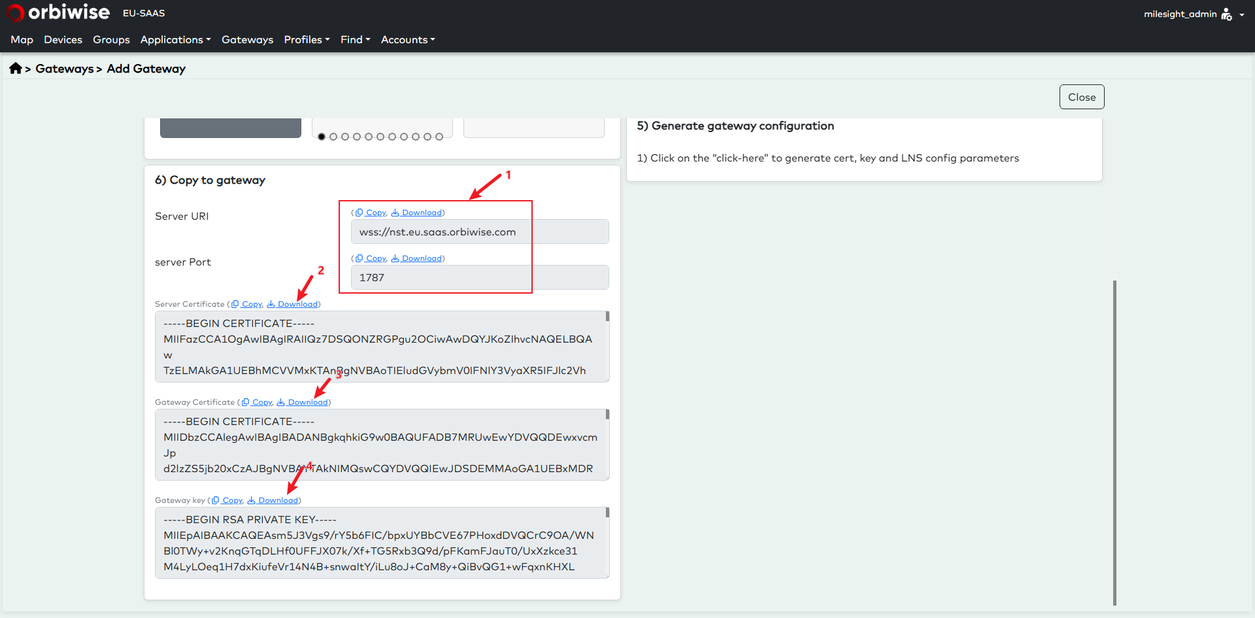
Task: Click inside the Server Certificate textarea
Action: click(382, 347)
